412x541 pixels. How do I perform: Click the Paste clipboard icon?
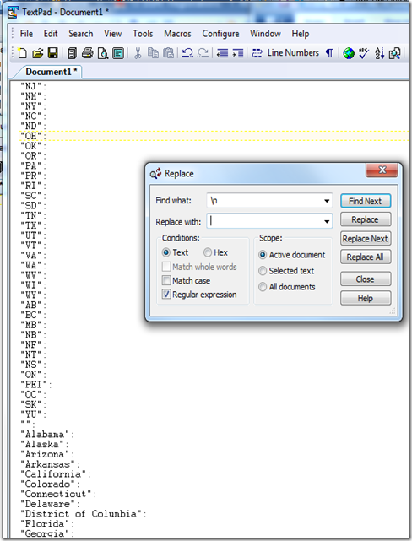[168, 53]
